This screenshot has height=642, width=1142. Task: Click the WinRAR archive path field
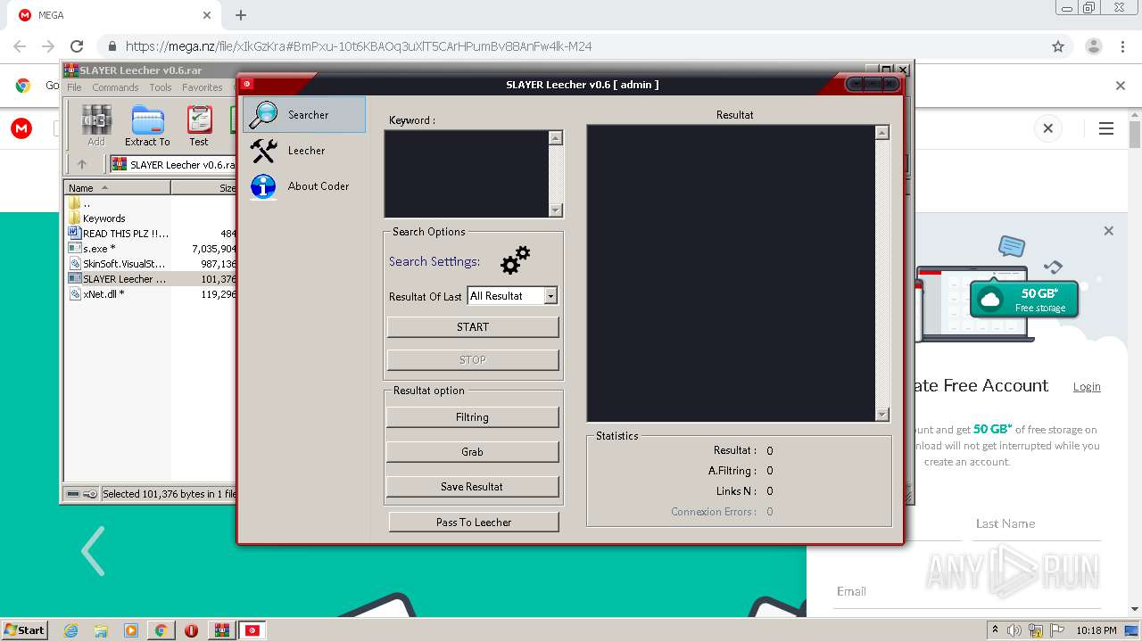[173, 164]
